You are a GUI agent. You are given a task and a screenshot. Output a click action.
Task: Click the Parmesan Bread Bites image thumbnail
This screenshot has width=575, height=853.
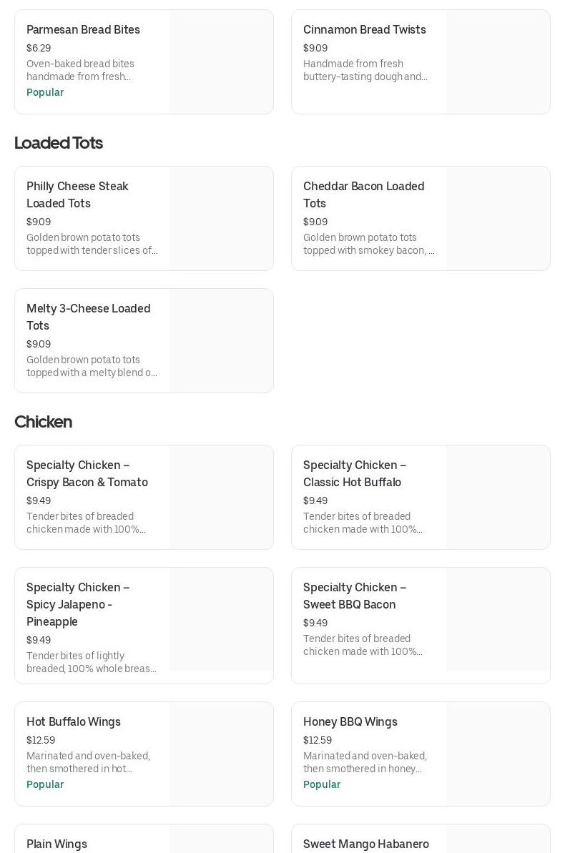[x=221, y=61]
